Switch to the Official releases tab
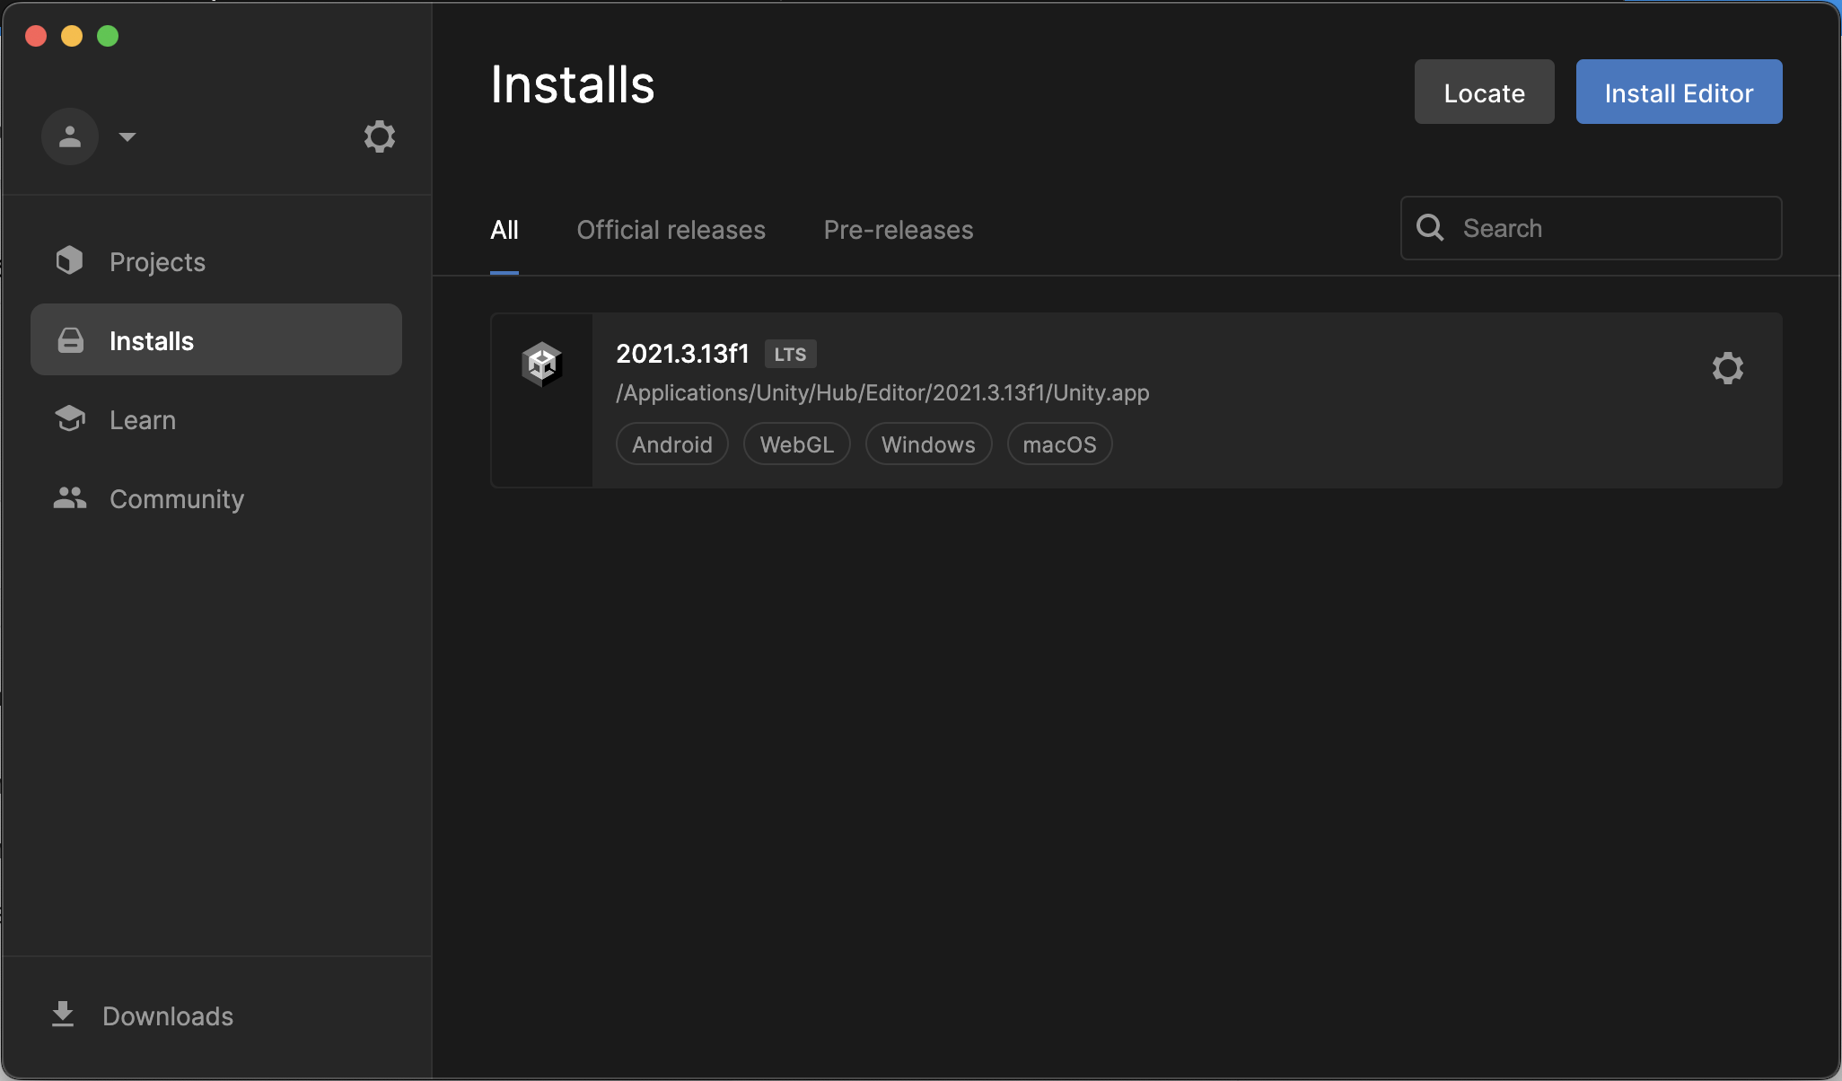Screen dimensions: 1842x1081 pyautogui.click(x=671, y=230)
